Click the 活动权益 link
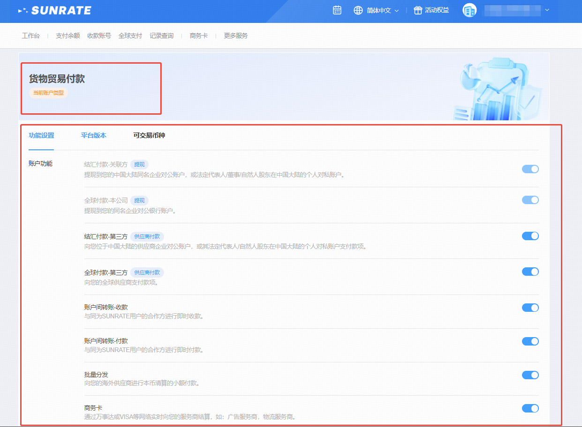This screenshot has width=582, height=427. coord(437,10)
